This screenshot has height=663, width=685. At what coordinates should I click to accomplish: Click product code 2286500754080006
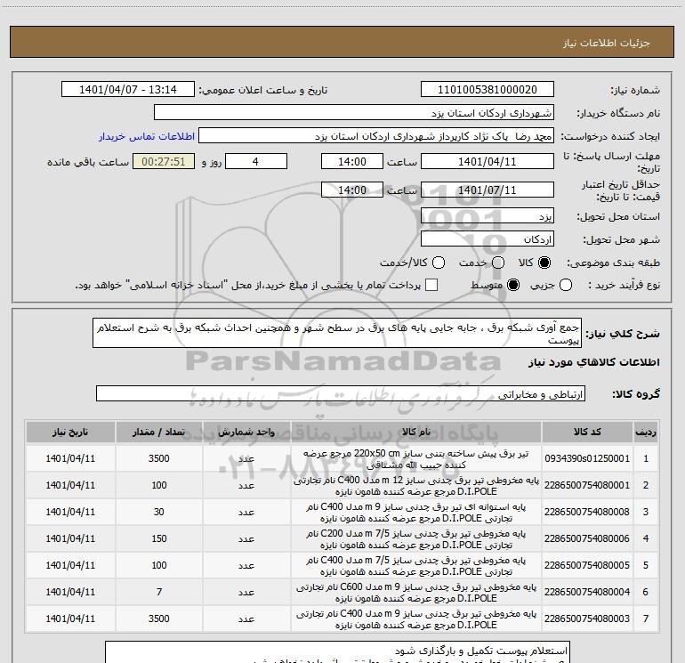click(x=587, y=538)
